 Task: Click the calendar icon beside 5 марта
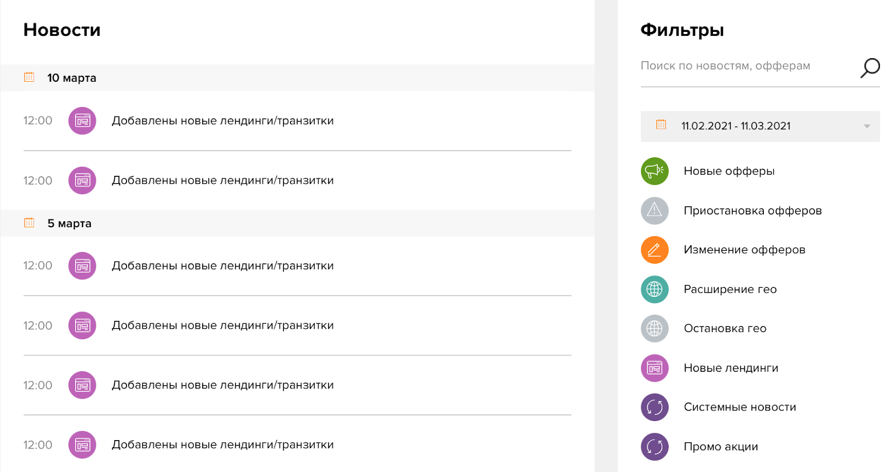coord(29,223)
